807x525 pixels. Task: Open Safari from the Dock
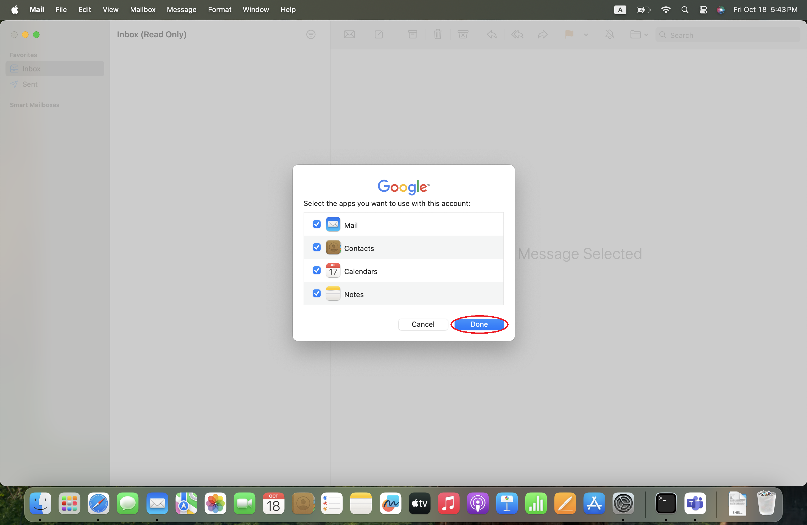[98, 503]
